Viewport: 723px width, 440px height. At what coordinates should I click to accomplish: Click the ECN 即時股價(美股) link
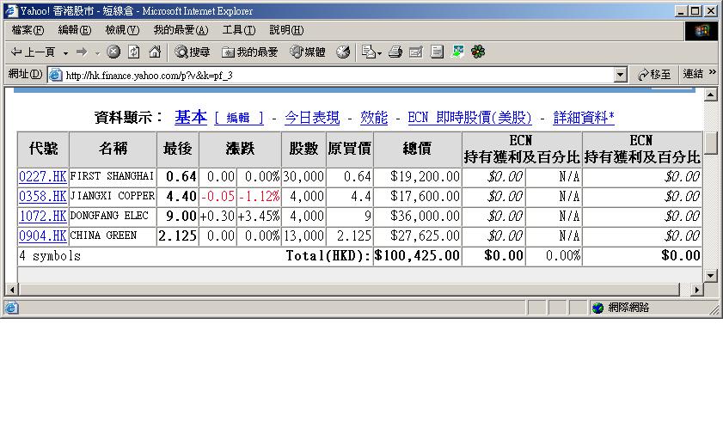(469, 118)
